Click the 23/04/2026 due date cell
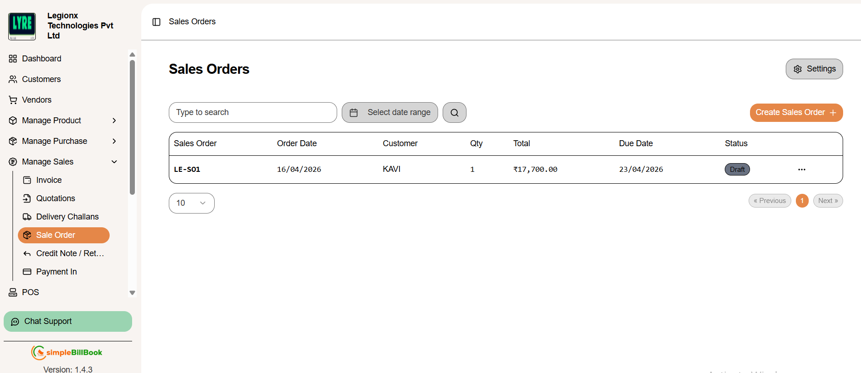 point(641,170)
